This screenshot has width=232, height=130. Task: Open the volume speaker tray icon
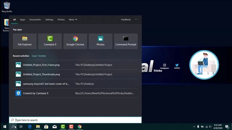(210, 127)
